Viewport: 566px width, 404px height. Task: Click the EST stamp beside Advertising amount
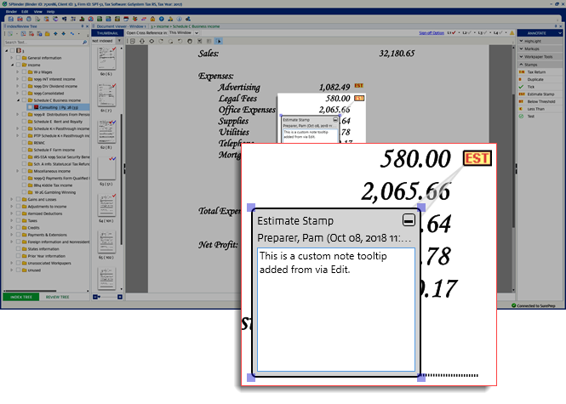pyautogui.click(x=358, y=86)
